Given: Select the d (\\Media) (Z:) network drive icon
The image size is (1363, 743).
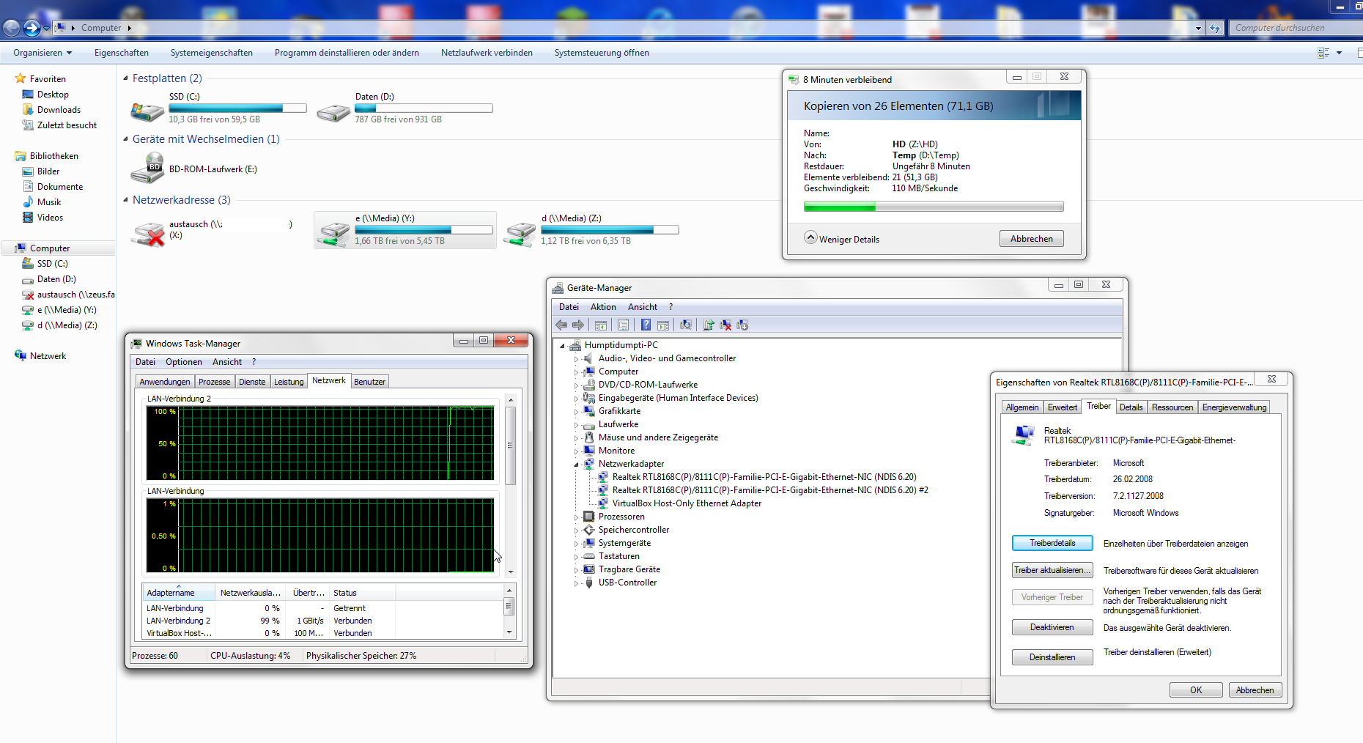Looking at the screenshot, I should 520,234.
